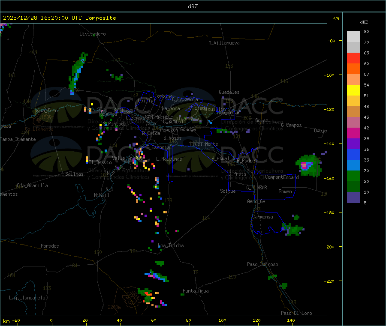The width and height of the screenshot is (386, 326).
Task: Click the dBZ heading above the color scale
Action: (x=364, y=22)
